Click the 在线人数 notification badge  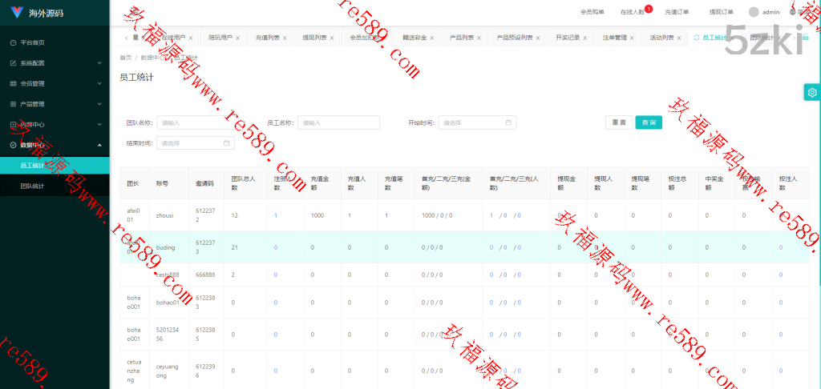point(648,9)
